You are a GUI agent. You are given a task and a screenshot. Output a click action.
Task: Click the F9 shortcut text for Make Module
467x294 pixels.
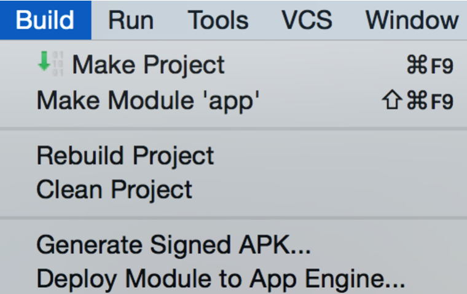(441, 101)
